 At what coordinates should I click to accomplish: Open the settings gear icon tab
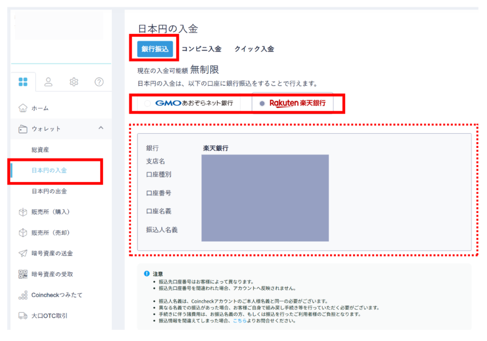[x=74, y=82]
